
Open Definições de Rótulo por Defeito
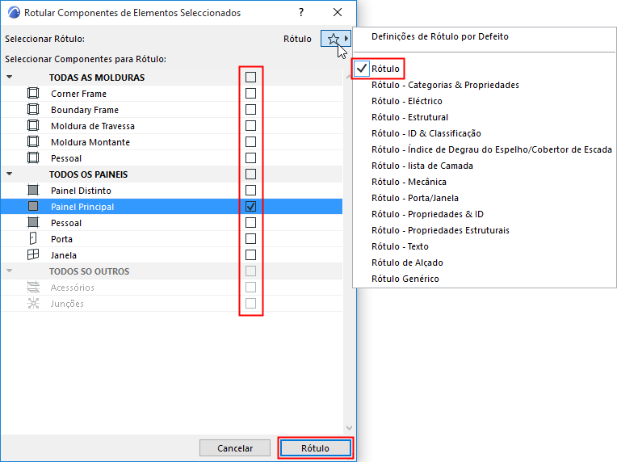coord(440,36)
